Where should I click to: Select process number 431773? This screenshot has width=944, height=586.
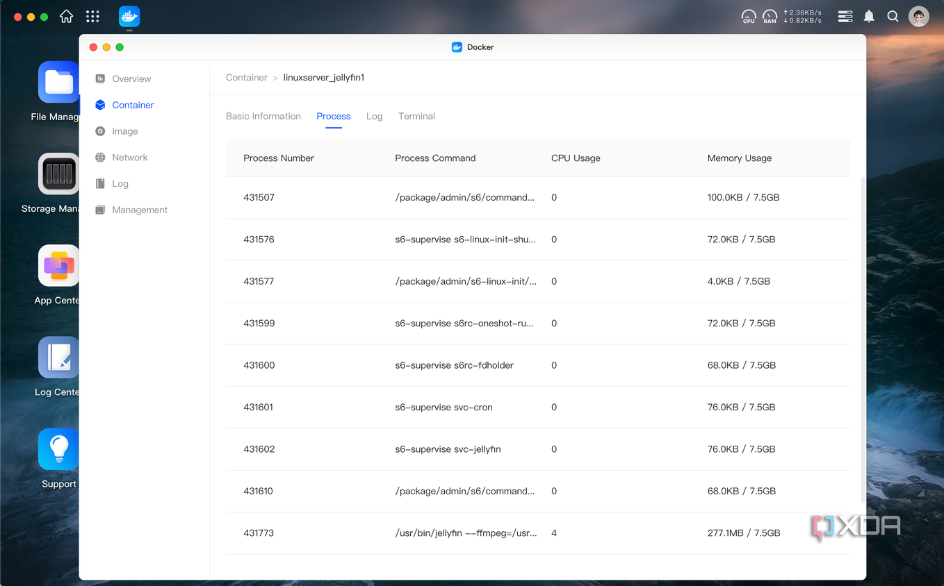point(259,533)
